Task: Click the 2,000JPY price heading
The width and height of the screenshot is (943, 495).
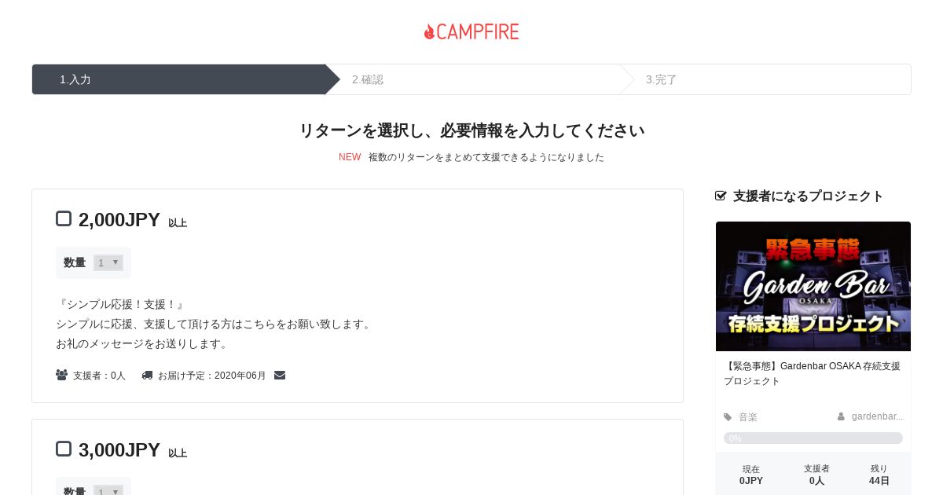Action: pyautogui.click(x=119, y=220)
